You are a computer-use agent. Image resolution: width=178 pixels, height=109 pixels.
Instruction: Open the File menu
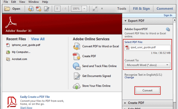pyautogui.click(x=6, y=2)
